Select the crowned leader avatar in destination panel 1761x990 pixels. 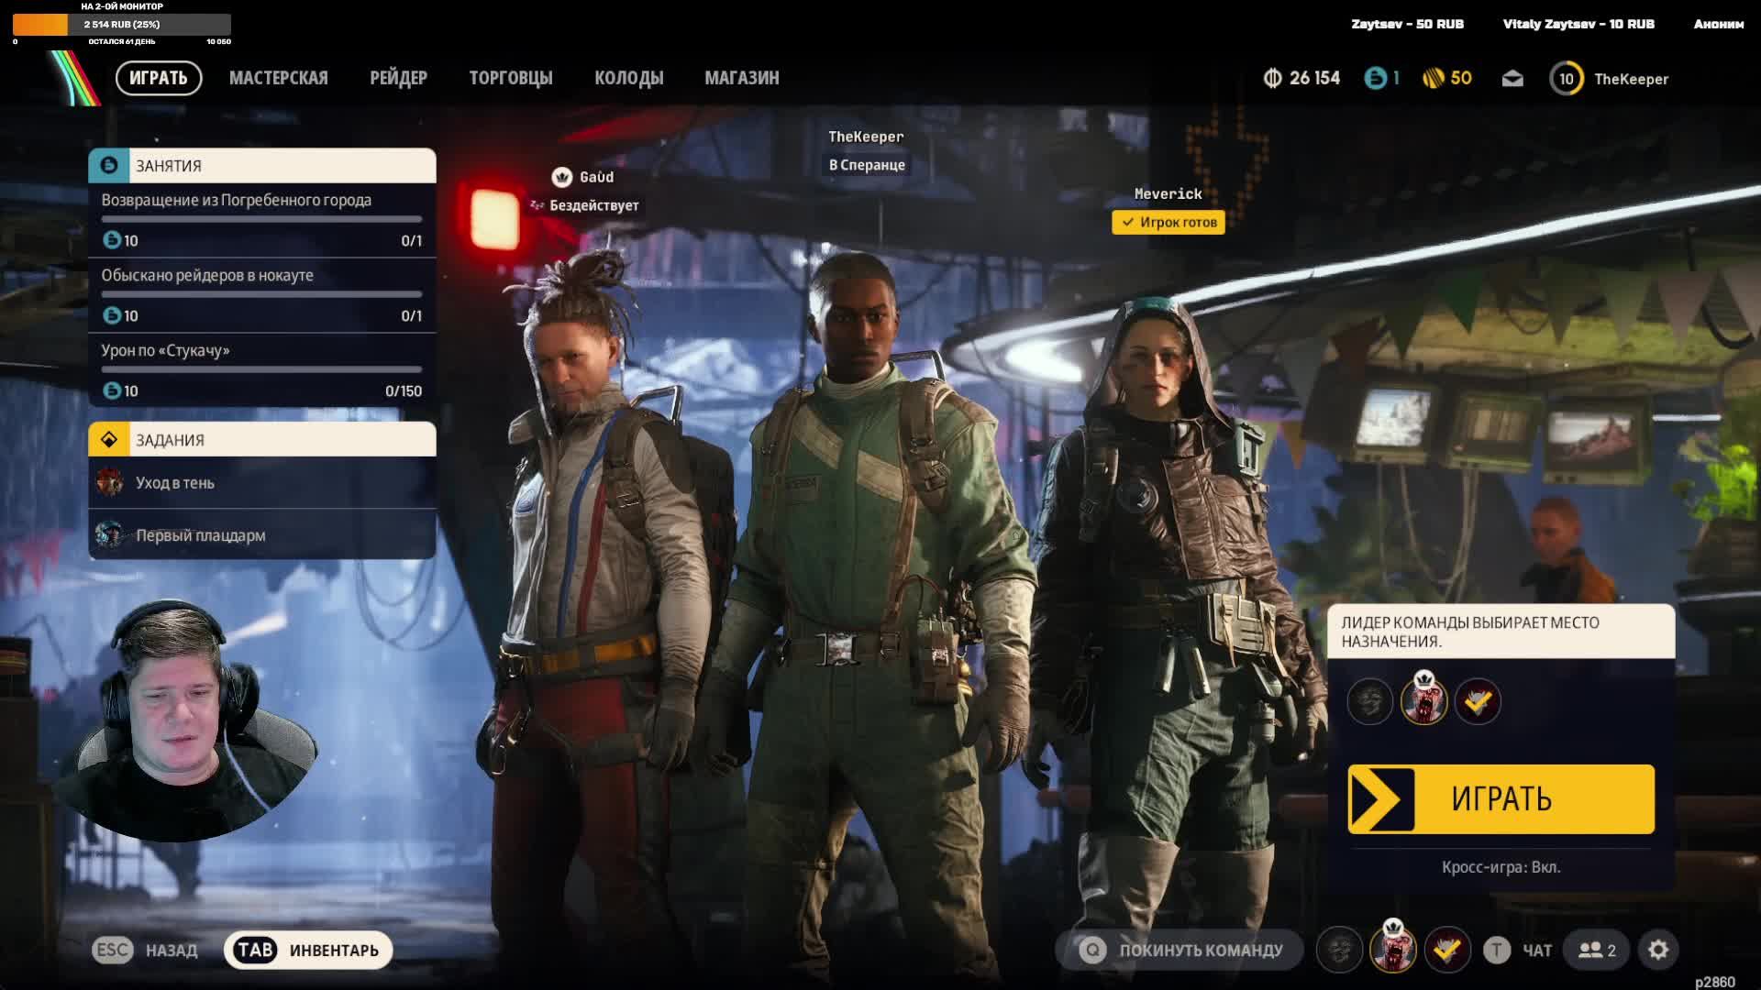pyautogui.click(x=1423, y=700)
